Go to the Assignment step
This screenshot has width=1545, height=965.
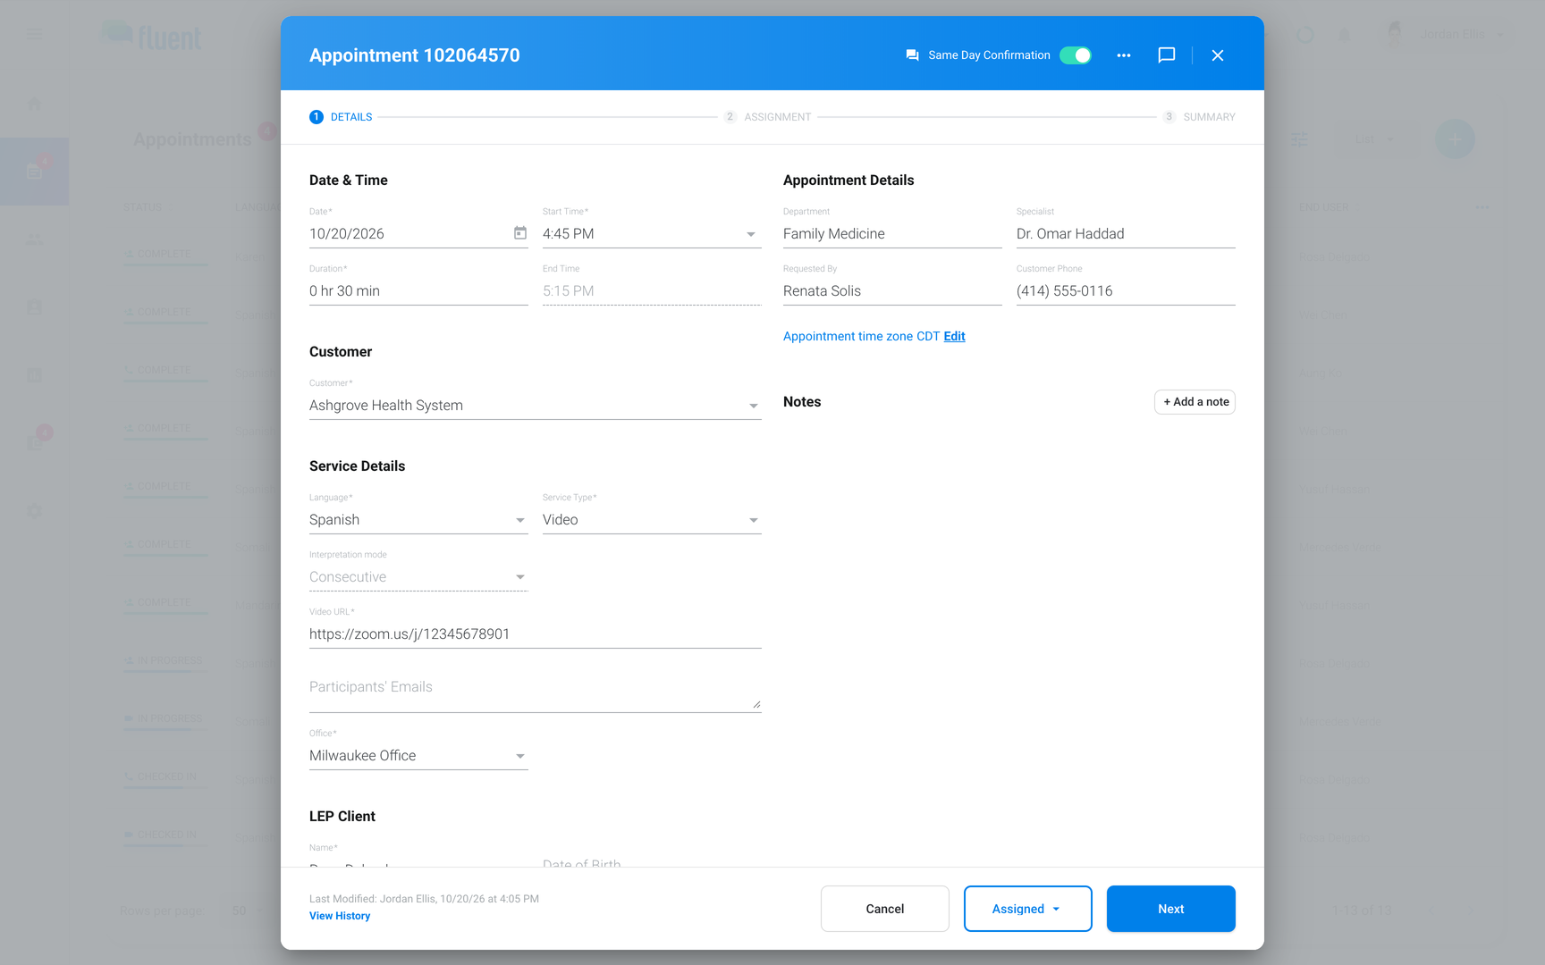pyautogui.click(x=768, y=117)
